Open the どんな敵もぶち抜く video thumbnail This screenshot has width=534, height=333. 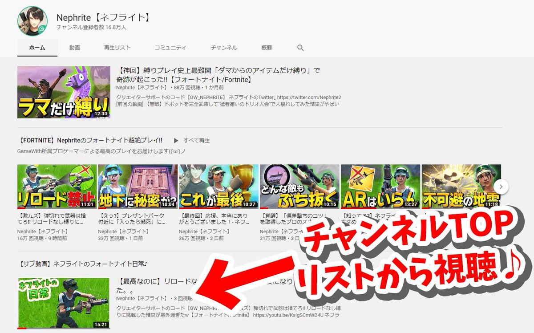pos(300,187)
